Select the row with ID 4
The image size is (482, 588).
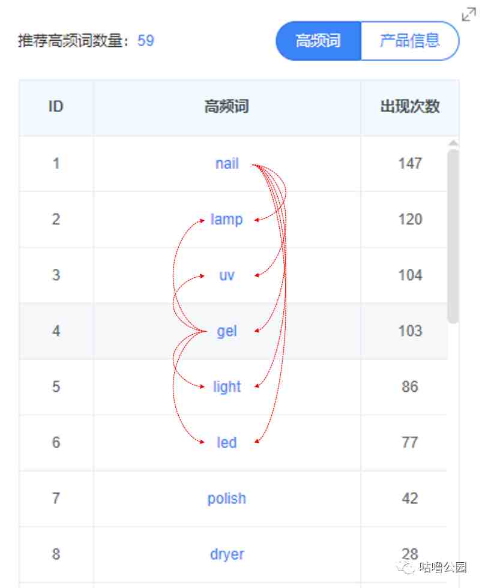point(233,331)
